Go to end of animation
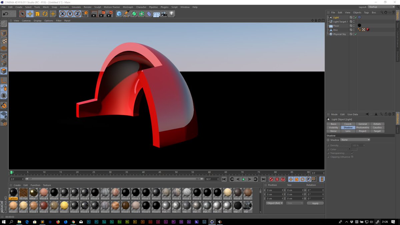Image resolution: width=400 pixels, height=225 pixels. coord(263,179)
